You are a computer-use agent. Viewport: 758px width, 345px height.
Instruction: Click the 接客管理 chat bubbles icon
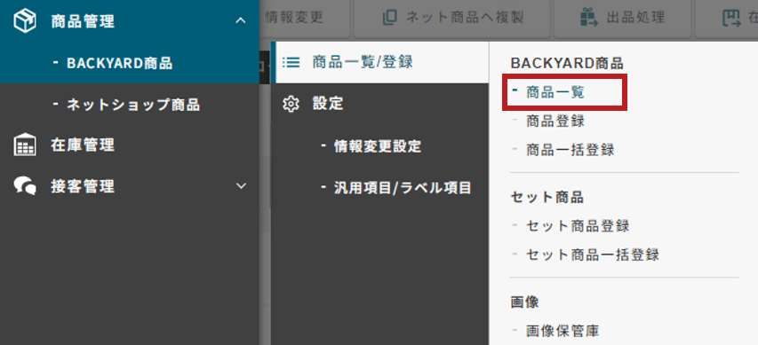pos(25,186)
